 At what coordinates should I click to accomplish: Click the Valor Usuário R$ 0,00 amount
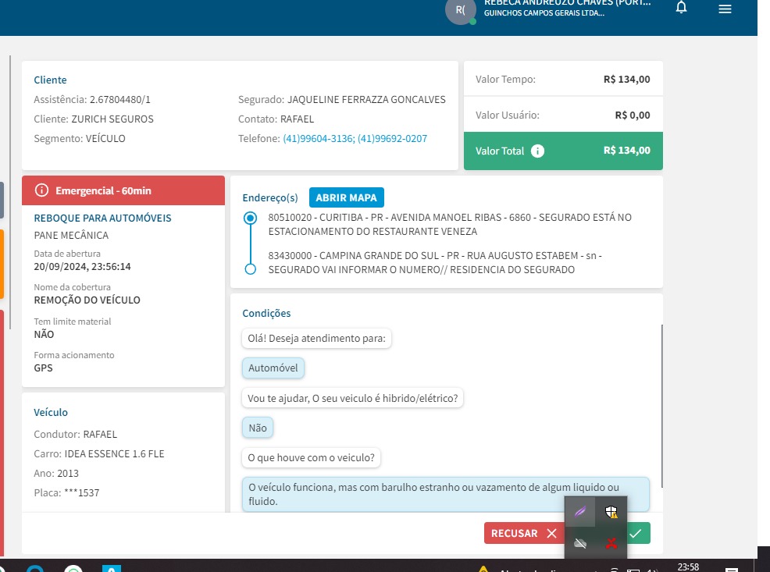click(x=633, y=115)
